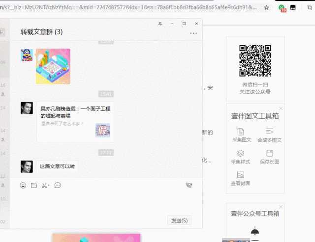The height and width of the screenshot is (242, 315).
Task: Click the browser address bar URL
Action: (128, 8)
